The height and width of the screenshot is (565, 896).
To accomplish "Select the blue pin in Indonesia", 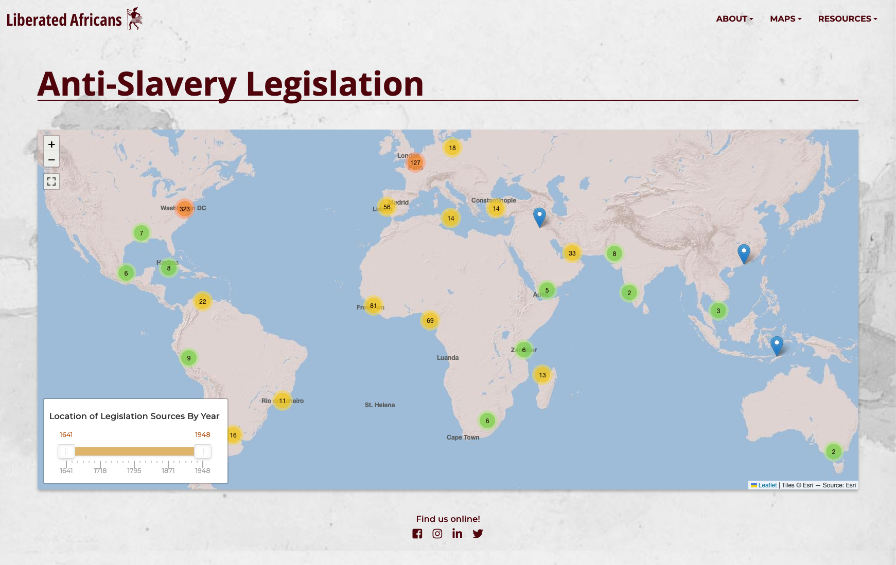I will tap(777, 345).
